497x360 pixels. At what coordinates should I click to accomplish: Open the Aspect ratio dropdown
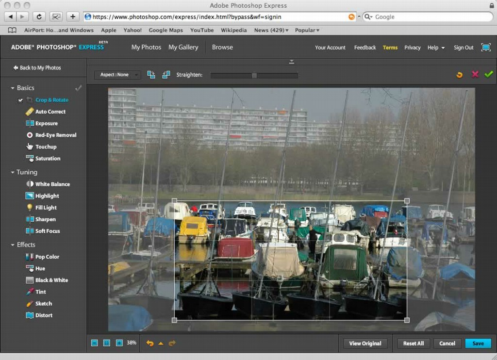click(117, 75)
